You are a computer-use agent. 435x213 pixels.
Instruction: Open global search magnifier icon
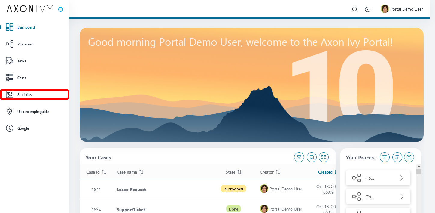(x=355, y=9)
